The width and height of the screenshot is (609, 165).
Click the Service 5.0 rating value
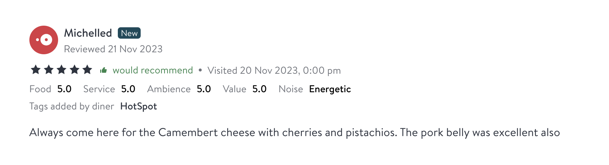tap(128, 89)
